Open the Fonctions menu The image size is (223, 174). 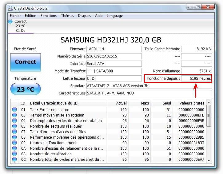tap(49, 16)
